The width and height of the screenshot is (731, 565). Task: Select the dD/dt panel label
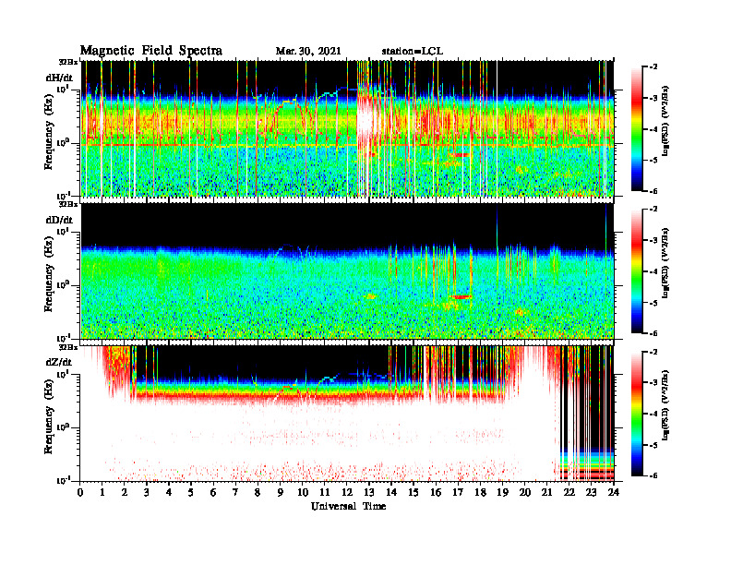(x=59, y=219)
